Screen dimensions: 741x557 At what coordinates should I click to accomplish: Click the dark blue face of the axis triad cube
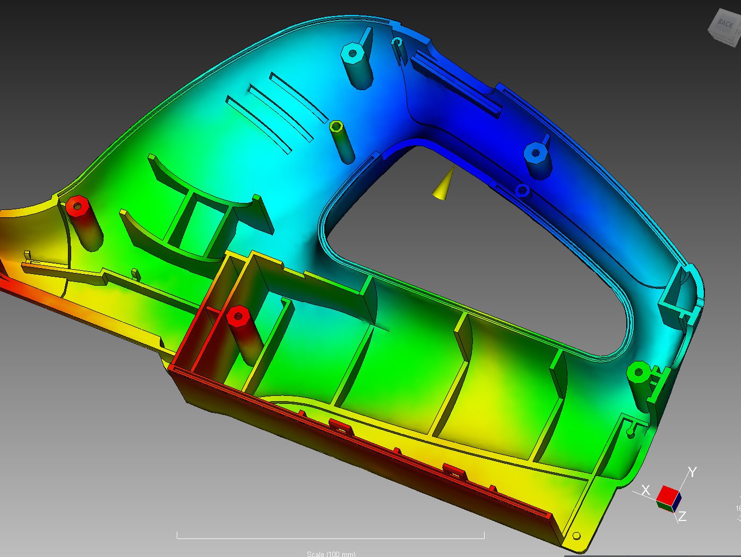pyautogui.click(x=678, y=500)
